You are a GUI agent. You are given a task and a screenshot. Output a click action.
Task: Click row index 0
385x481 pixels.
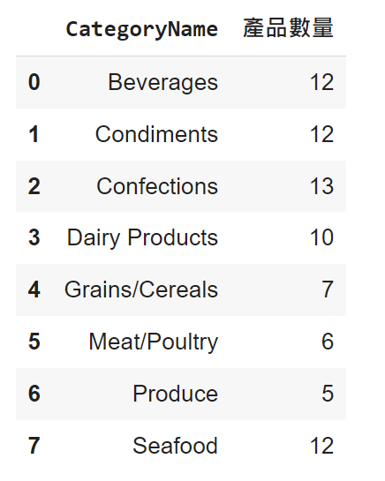pos(34,82)
